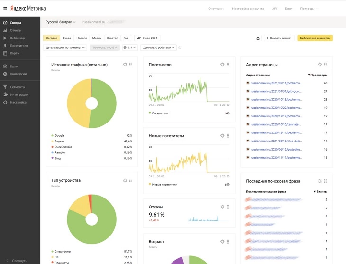The height and width of the screenshot is (264, 346).
Task: Expand the Русский Завтрак counter dropdown
Action: point(61,22)
